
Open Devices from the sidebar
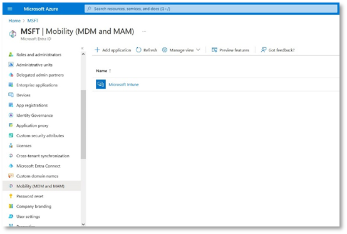coord(23,95)
